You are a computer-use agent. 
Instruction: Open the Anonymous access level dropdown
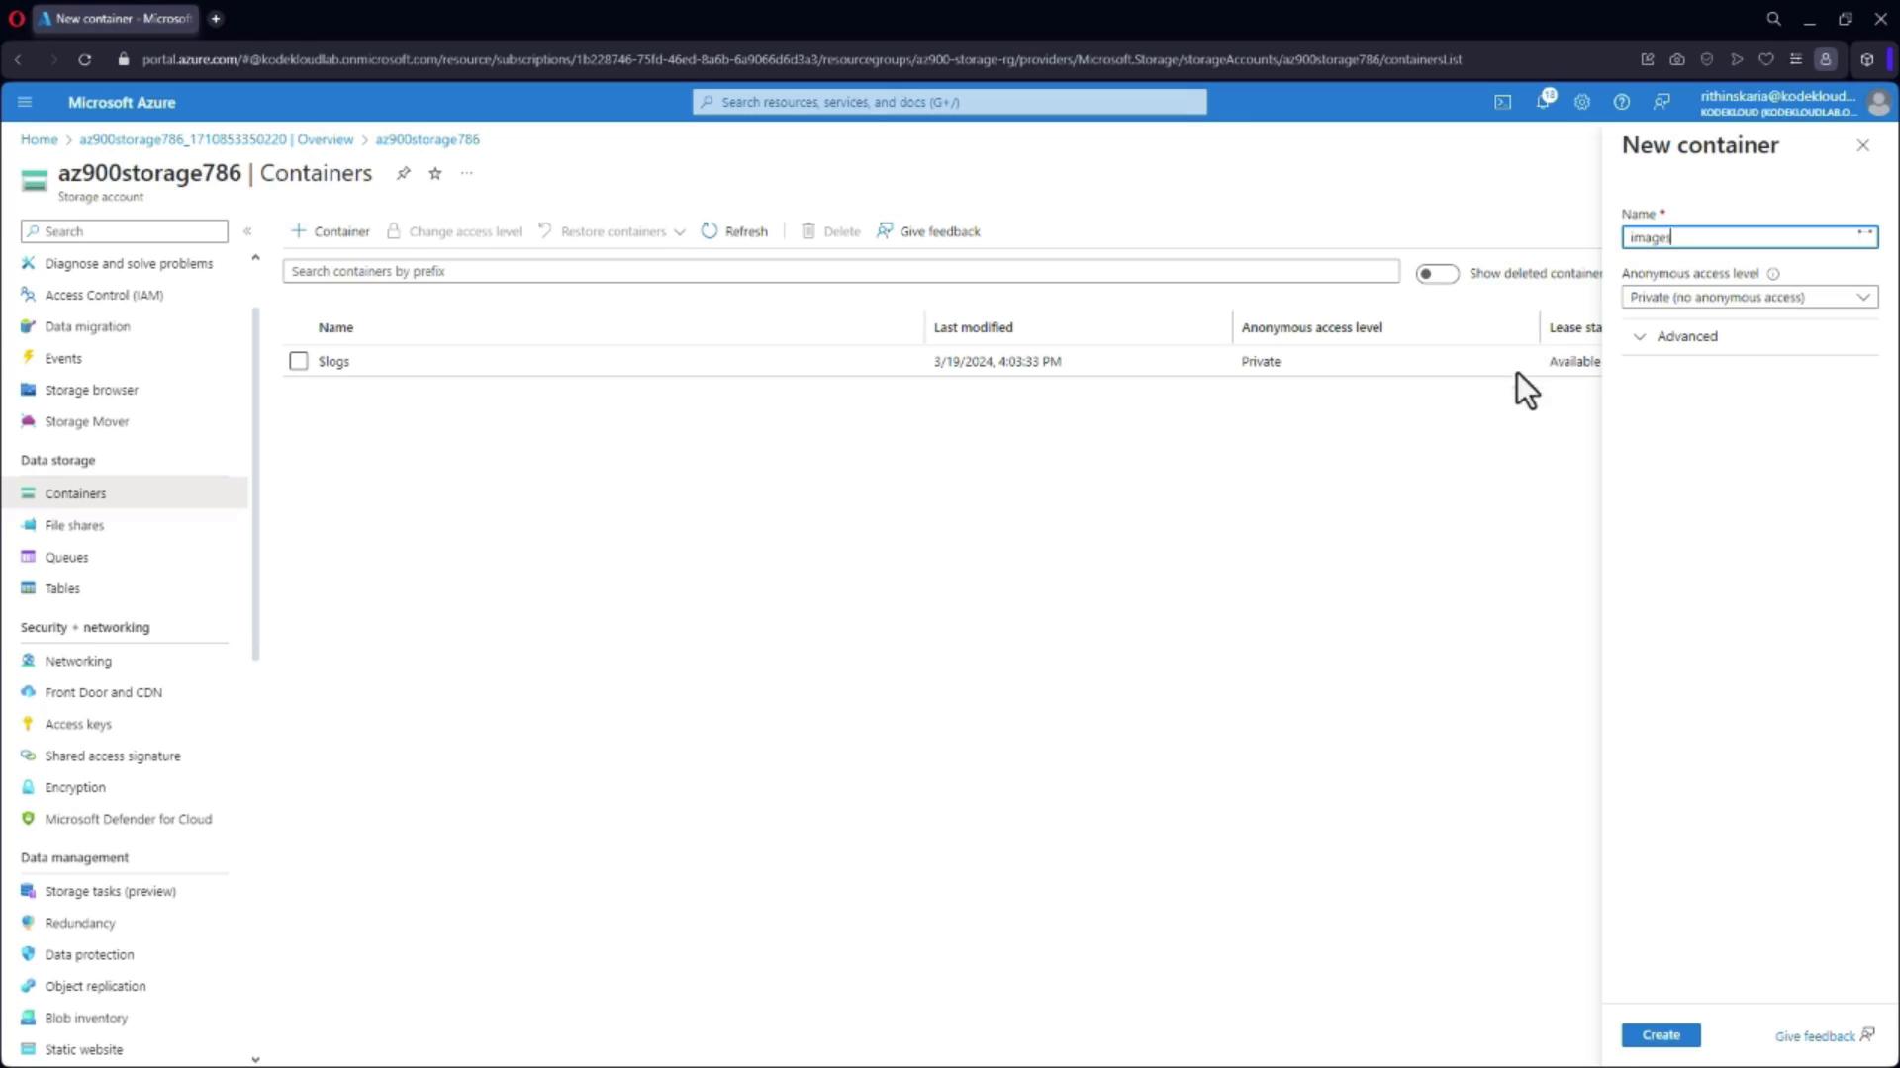pos(1749,297)
